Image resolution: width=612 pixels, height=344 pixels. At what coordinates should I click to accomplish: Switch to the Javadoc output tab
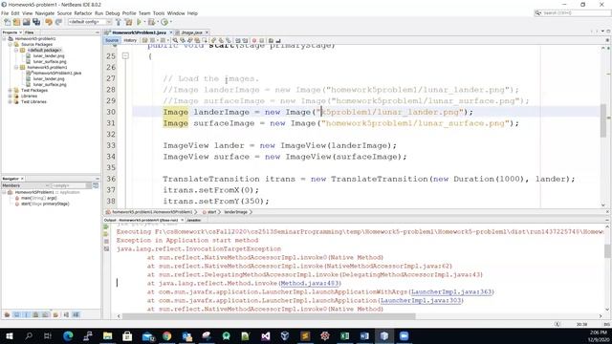pos(193,221)
